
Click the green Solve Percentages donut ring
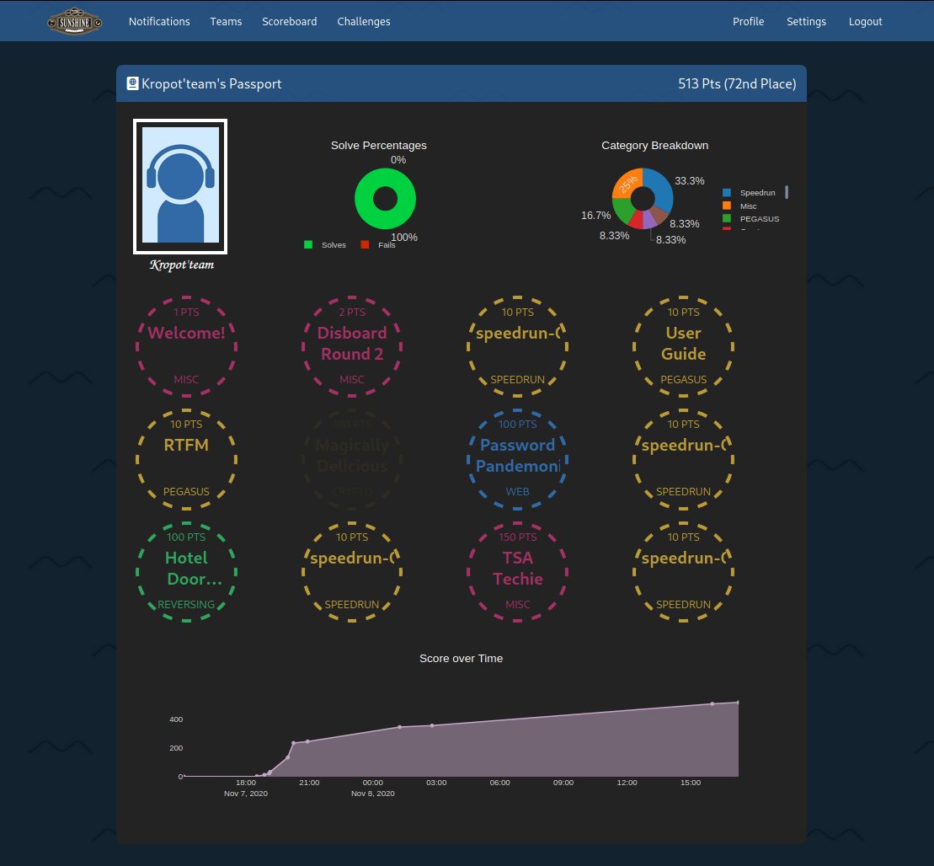click(x=365, y=199)
